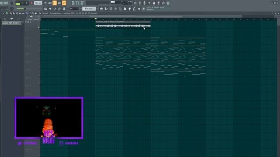Open the tempo tapper icon

click(x=134, y=9)
